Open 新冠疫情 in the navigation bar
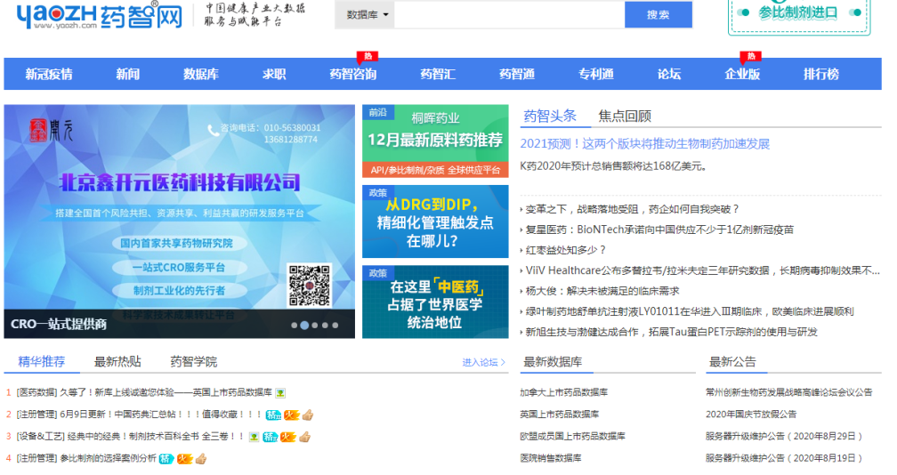Screen dimensions: 897x475 pos(49,74)
